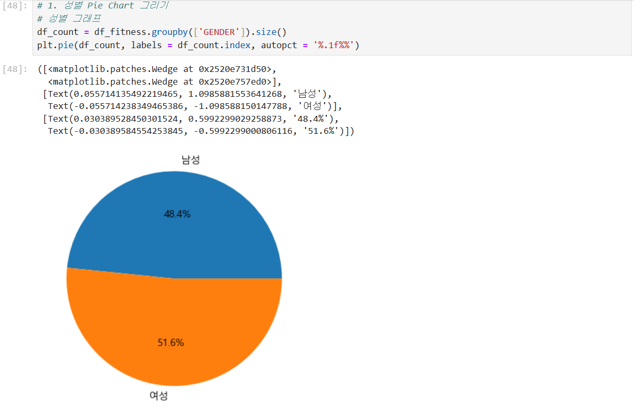This screenshot has height=410, width=634.
Task: Click the '%.1f%%' format string
Action: coord(334,45)
